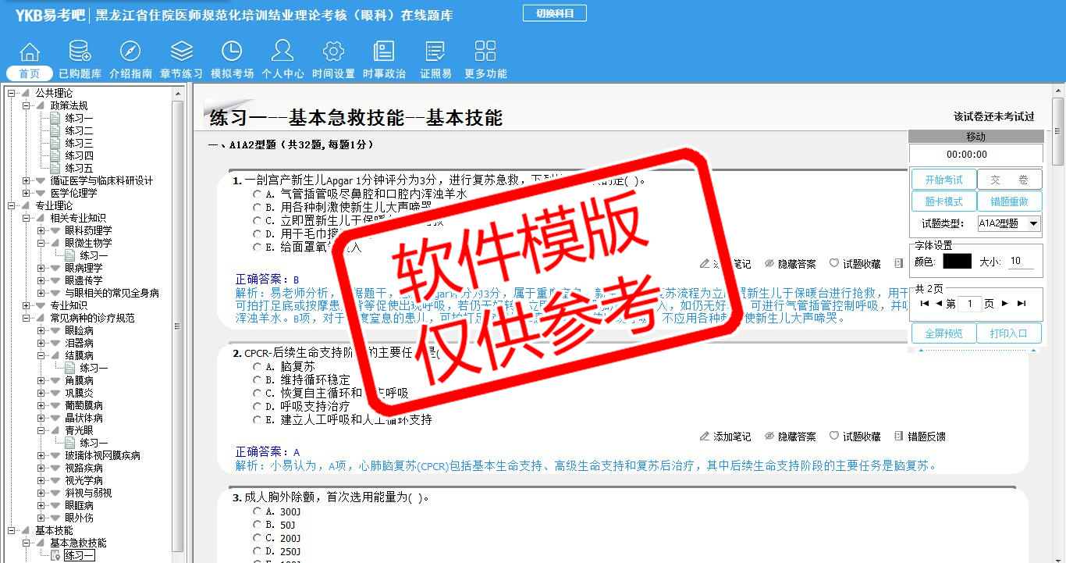Select 练习三 under 政策法规 in tree
This screenshot has height=563, width=1066.
pyautogui.click(x=79, y=143)
